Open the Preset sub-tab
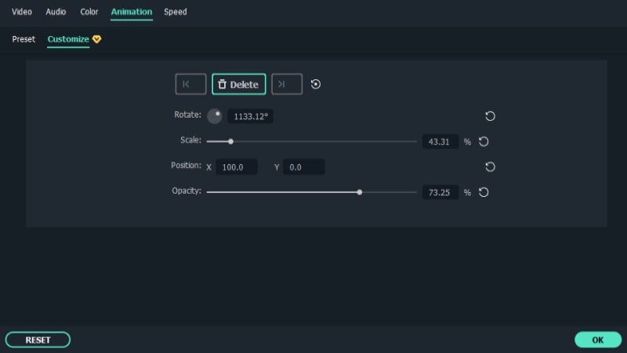 (x=24, y=39)
